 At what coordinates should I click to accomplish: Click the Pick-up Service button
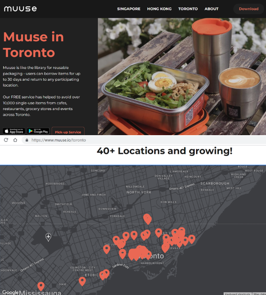68,132
